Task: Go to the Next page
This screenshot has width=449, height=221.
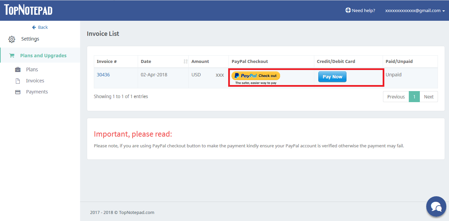Action: (429, 97)
